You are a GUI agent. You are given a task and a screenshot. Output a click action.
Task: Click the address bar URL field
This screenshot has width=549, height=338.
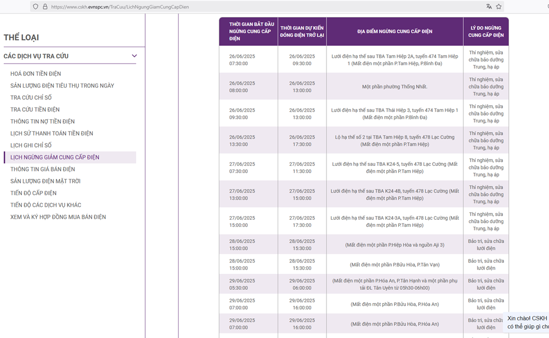click(214, 7)
